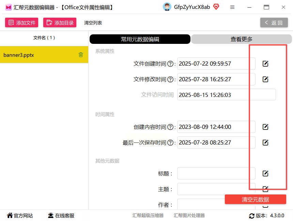Click the edit icon for 文件创建时间

point(265,64)
